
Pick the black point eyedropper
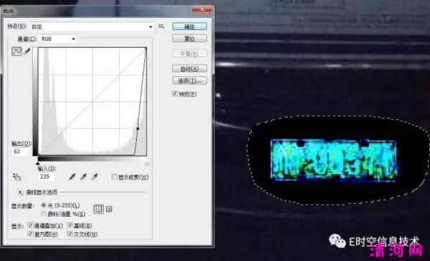(72, 177)
